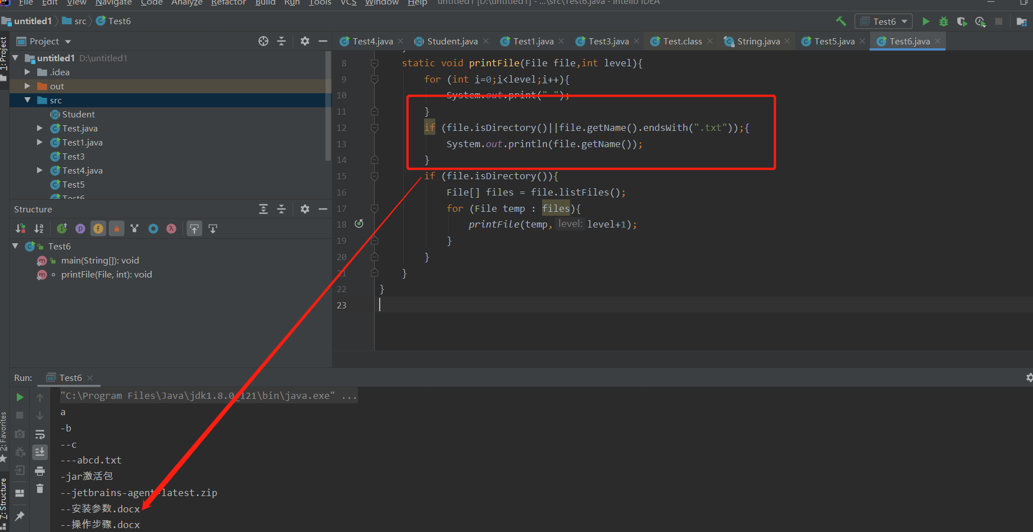Switch to the Student.java editor tab

451,41
